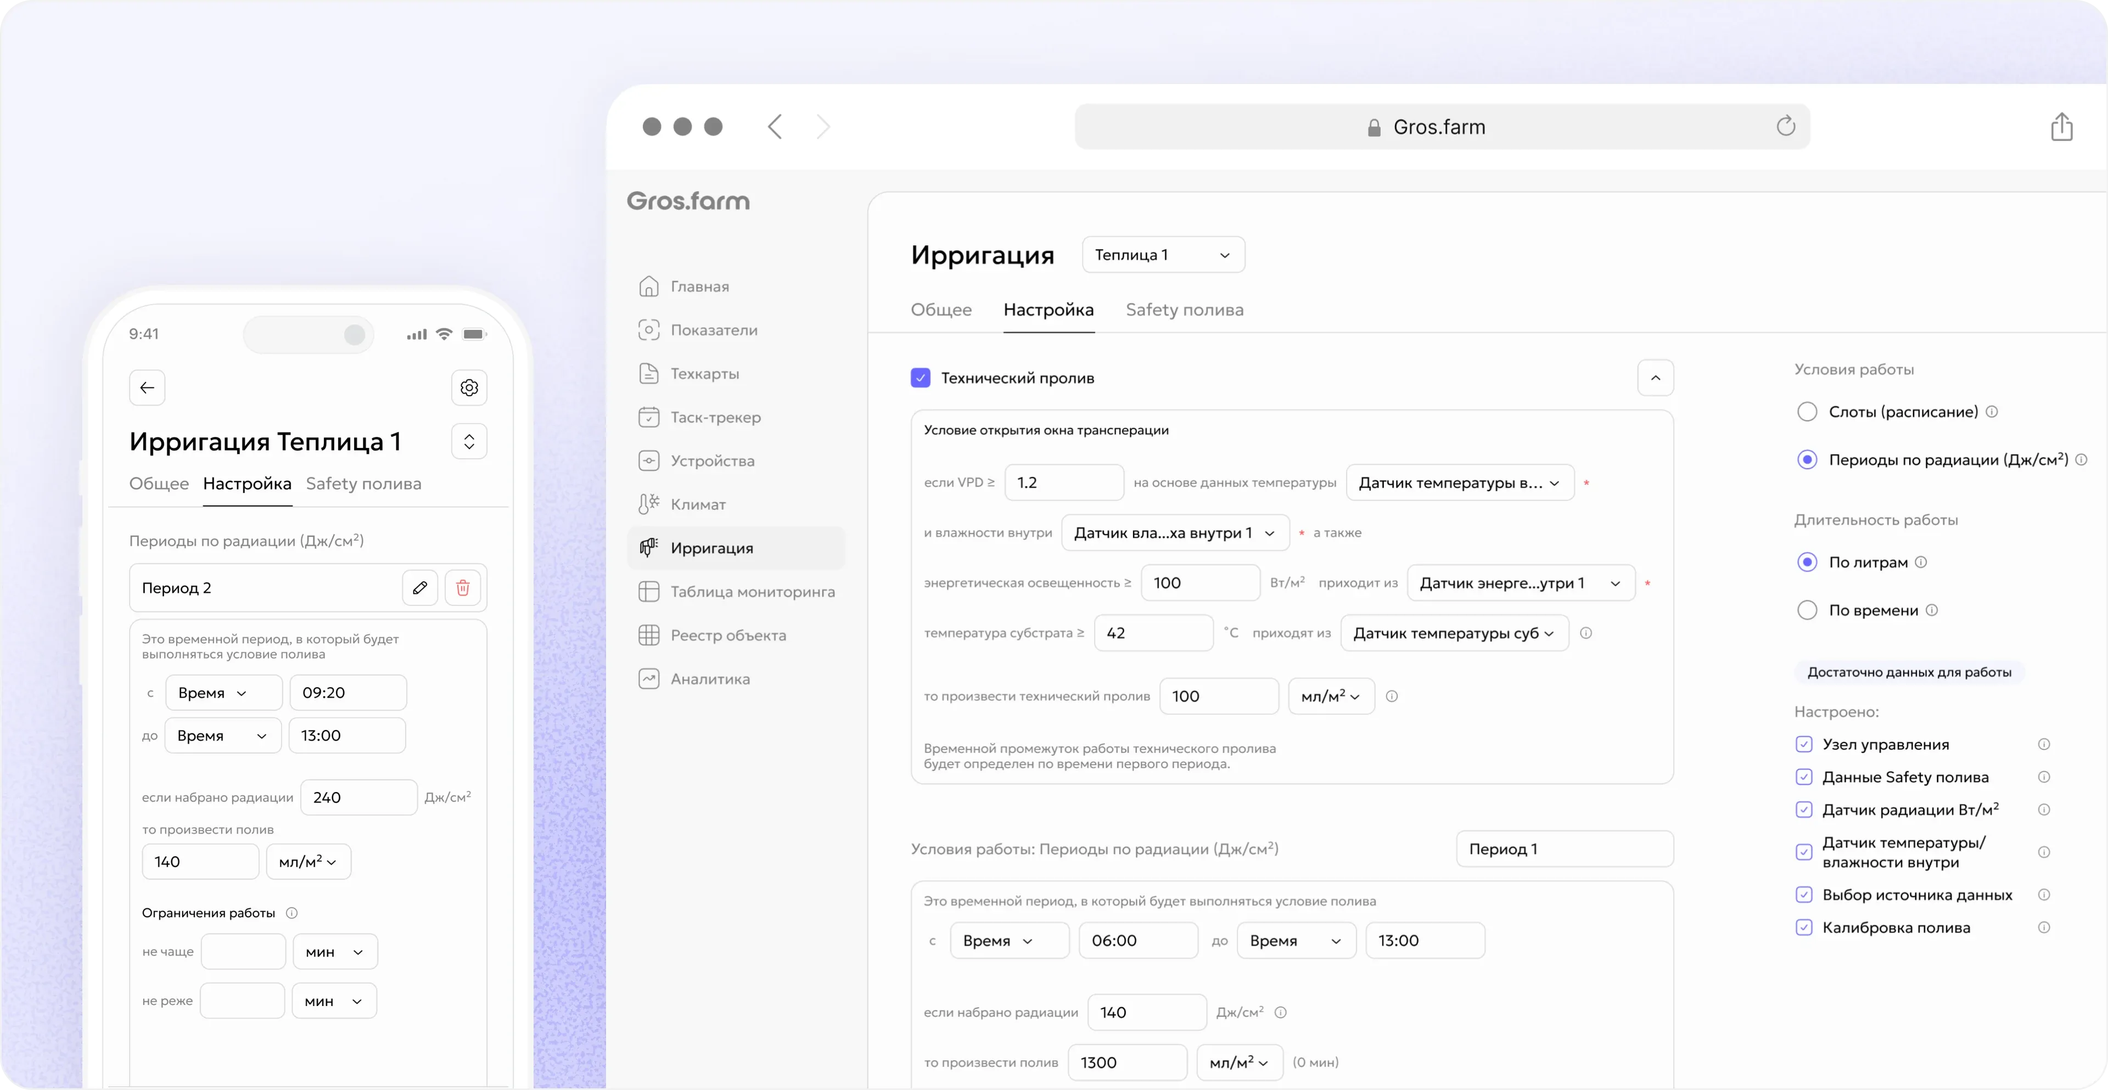Switch to Safety полива tab in desktop view
Screen dimensions: 2108x1090
point(1184,310)
